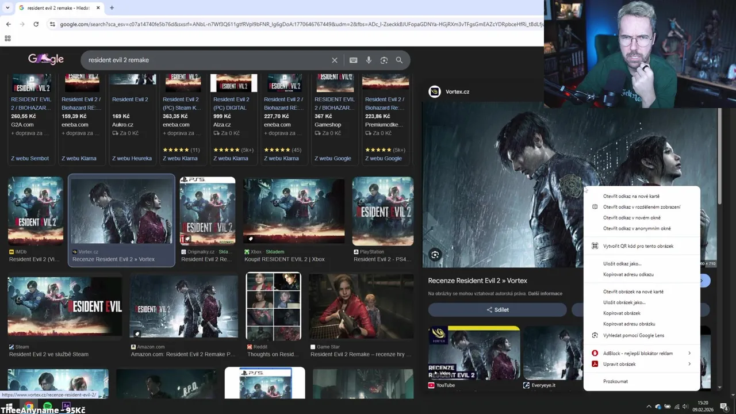Click the volume icon in the system tray
Viewport: 736px width, 414px height.
tap(685, 407)
